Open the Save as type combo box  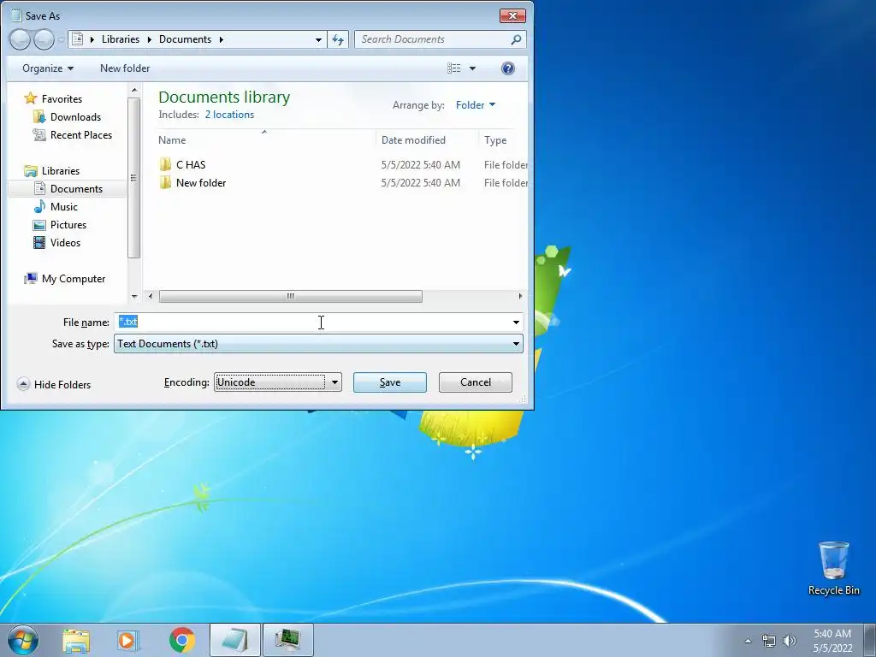pos(318,344)
